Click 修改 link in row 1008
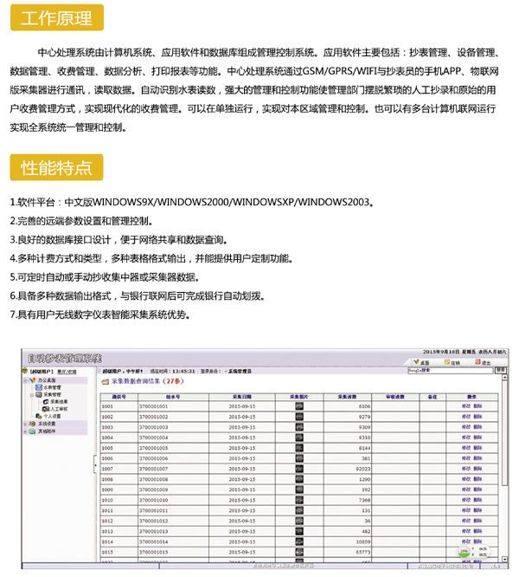519x577 pixels. [466, 479]
